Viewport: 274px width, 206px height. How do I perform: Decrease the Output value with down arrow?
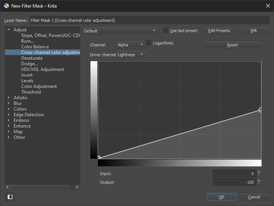(x=259, y=184)
